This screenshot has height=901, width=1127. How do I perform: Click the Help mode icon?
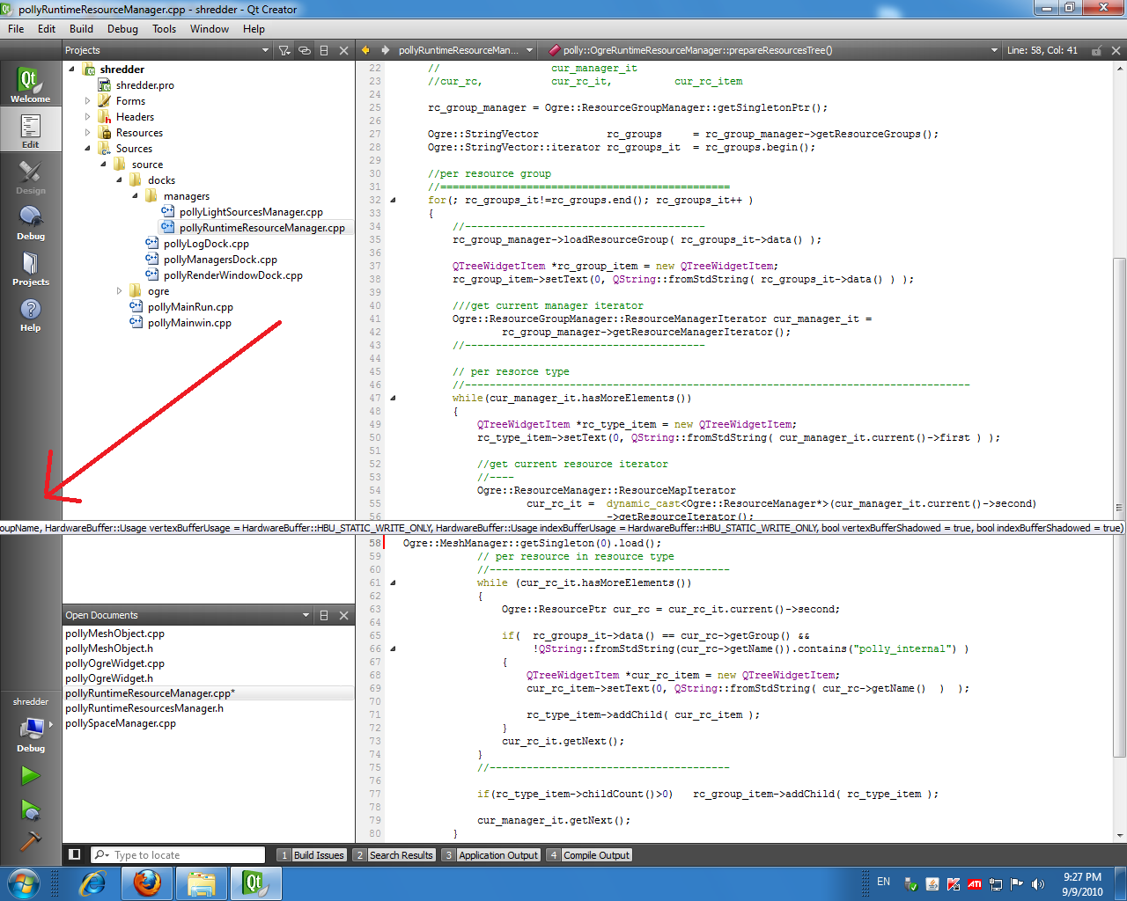(x=30, y=313)
